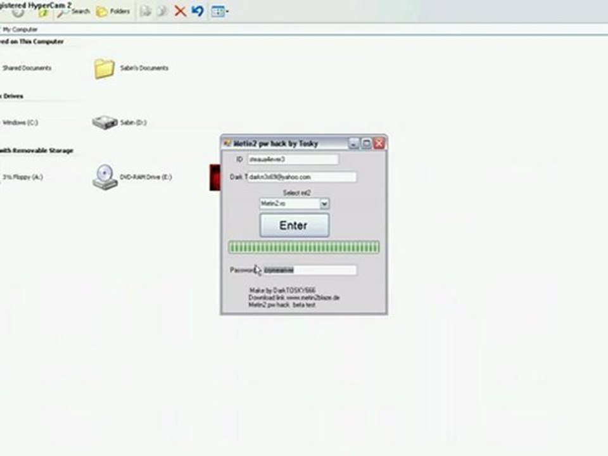
Task: Click the Copy To toolbar icon
Action: coord(162,11)
